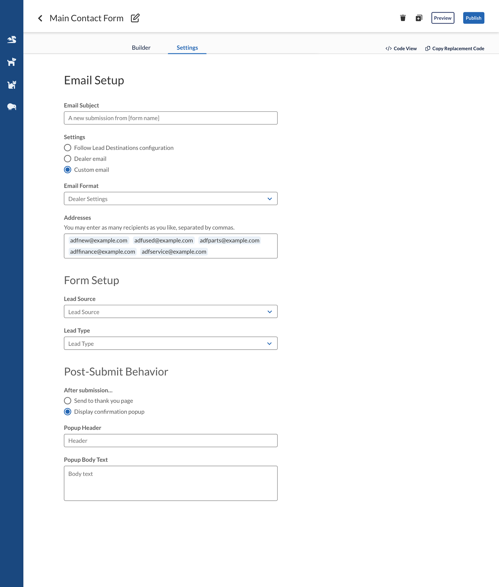Select Follow Lead Destinations configuration option
This screenshot has height=587, width=499.
pyautogui.click(x=119, y=148)
